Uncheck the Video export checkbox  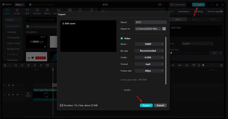[x=122, y=38]
